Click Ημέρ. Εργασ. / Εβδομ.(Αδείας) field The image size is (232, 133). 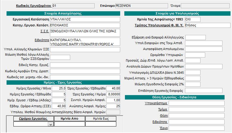[x=59, y=100]
